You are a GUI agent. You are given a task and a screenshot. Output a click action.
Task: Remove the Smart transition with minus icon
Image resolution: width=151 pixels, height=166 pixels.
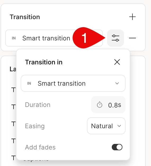132,38
